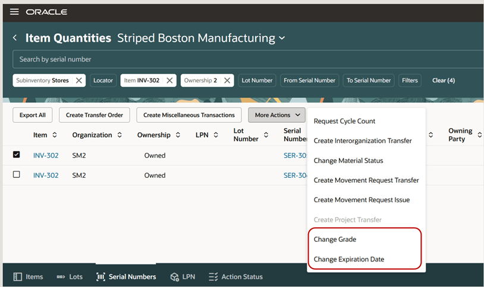Image resolution: width=484 pixels, height=287 pixels.
Task: Check the second INV-302 row checkbox
Action: (x=17, y=174)
